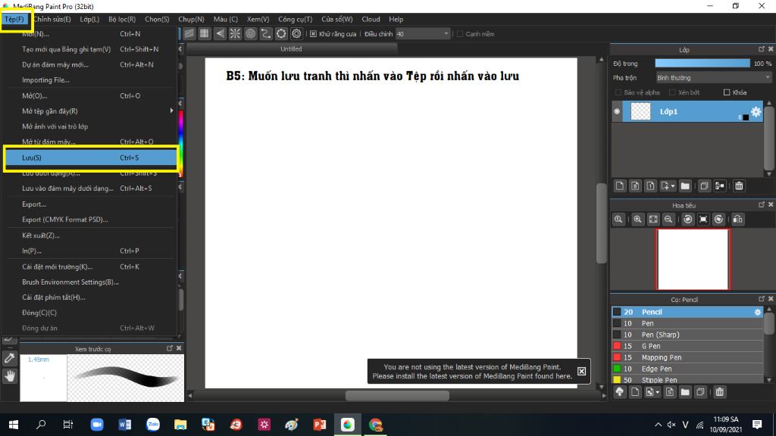Flip canvas view horizontally
Viewport: 776px width, 436px height.
[738, 220]
